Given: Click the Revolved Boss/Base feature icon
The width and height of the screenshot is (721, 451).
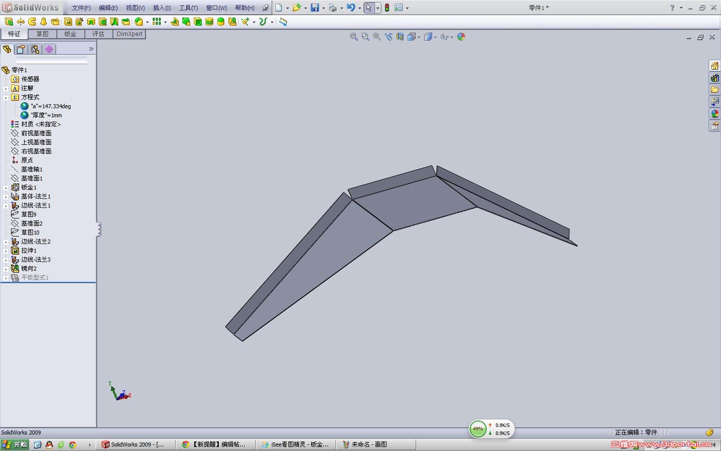Looking at the screenshot, I should (x=21, y=22).
